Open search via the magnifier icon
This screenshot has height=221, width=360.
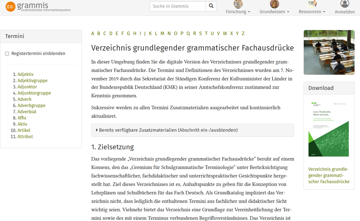(211, 6)
